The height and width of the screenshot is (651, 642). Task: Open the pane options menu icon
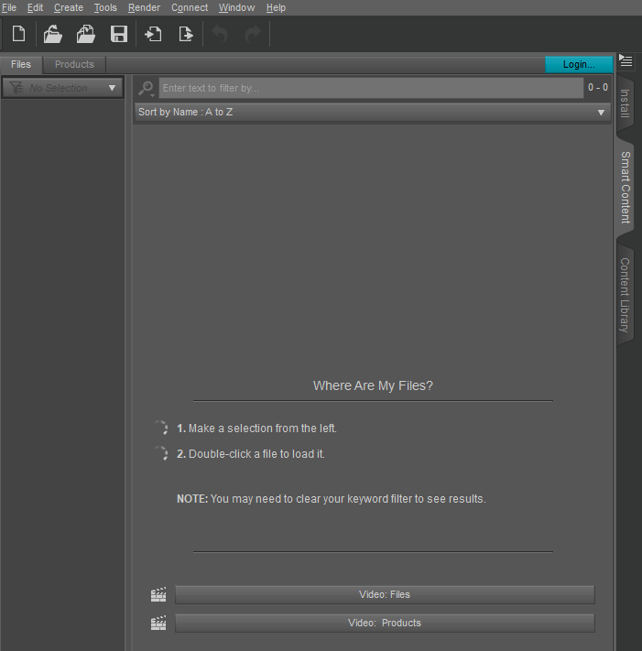[626, 60]
